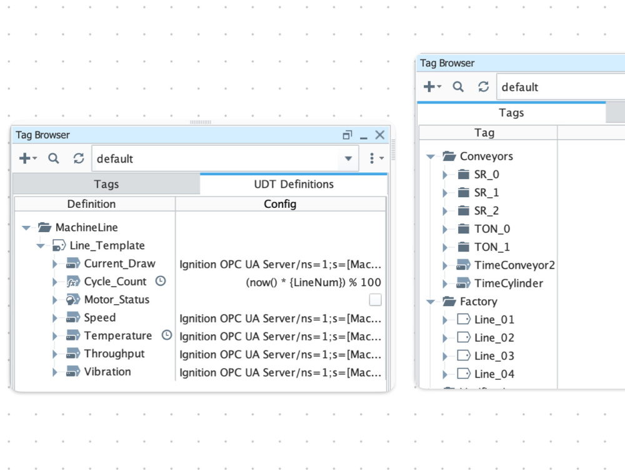625x470 pixels.
Task: Open the default tag provider dropdown in left browser
Action: [x=348, y=158]
